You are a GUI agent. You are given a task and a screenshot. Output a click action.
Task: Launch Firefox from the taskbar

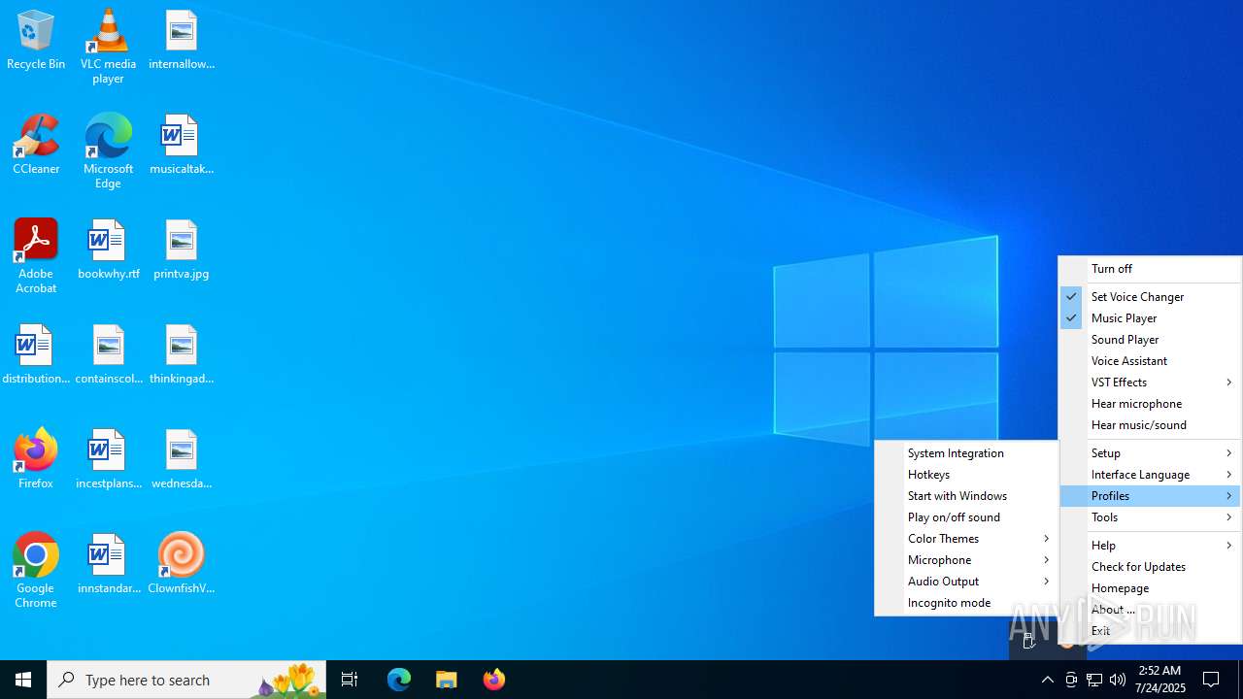[494, 680]
